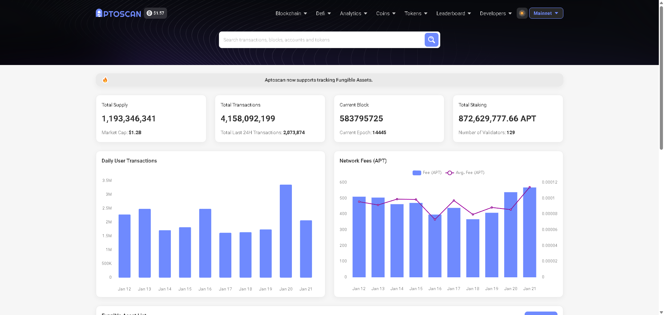Viewport: 664px width, 315px height.
Task: Click the magnifier search button
Action: (x=431, y=40)
